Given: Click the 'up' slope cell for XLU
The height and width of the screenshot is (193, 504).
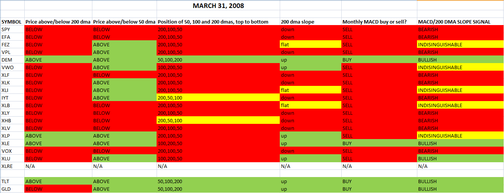Looking at the screenshot, I should coord(310,158).
